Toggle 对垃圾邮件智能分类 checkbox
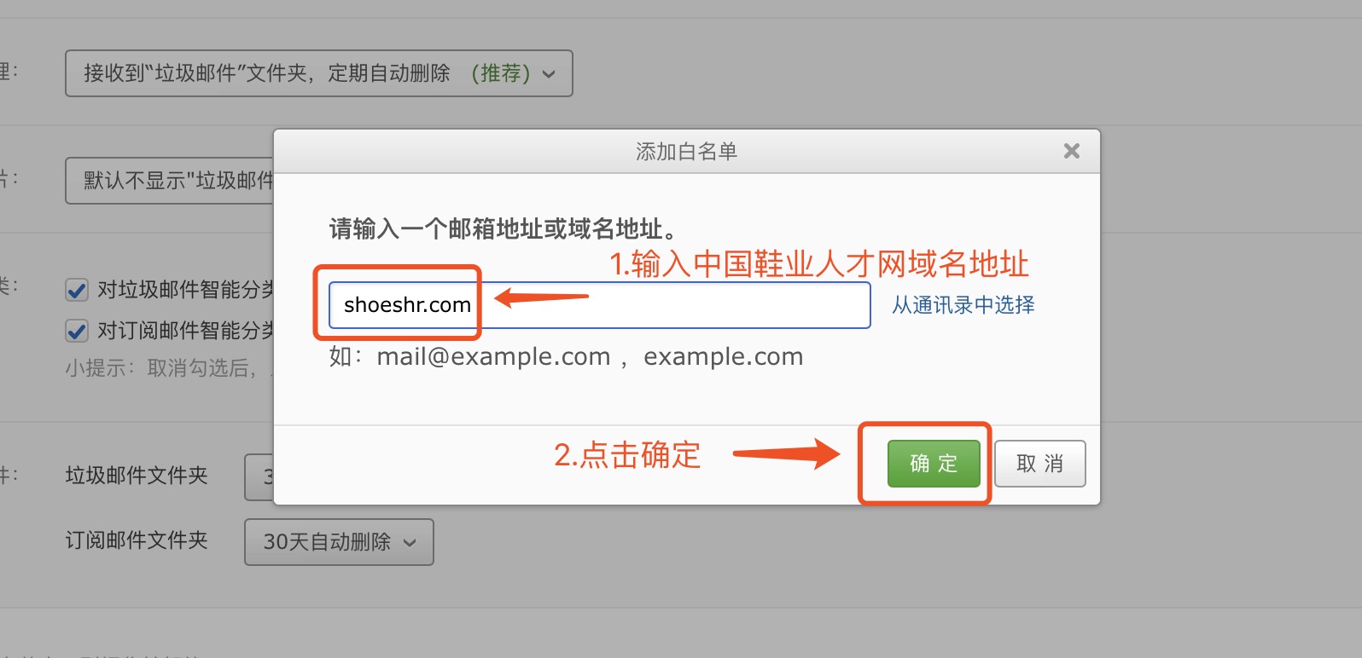This screenshot has height=658, width=1362. click(x=77, y=290)
